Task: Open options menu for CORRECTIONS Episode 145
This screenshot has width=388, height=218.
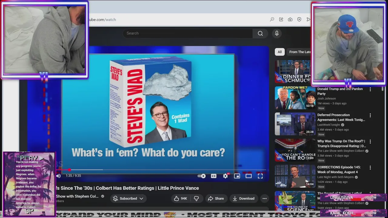Action: tap(370, 167)
